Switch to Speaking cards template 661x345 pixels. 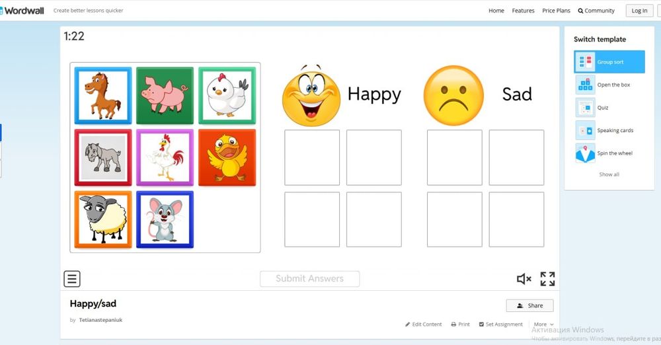[x=609, y=130]
